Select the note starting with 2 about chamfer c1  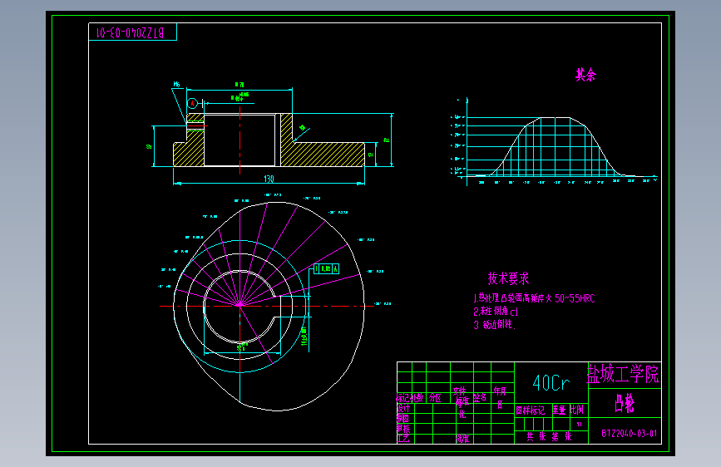point(496,312)
